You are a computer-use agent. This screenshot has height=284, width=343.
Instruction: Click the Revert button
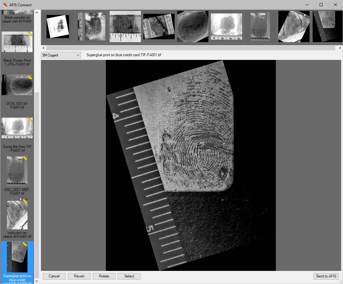(79, 276)
